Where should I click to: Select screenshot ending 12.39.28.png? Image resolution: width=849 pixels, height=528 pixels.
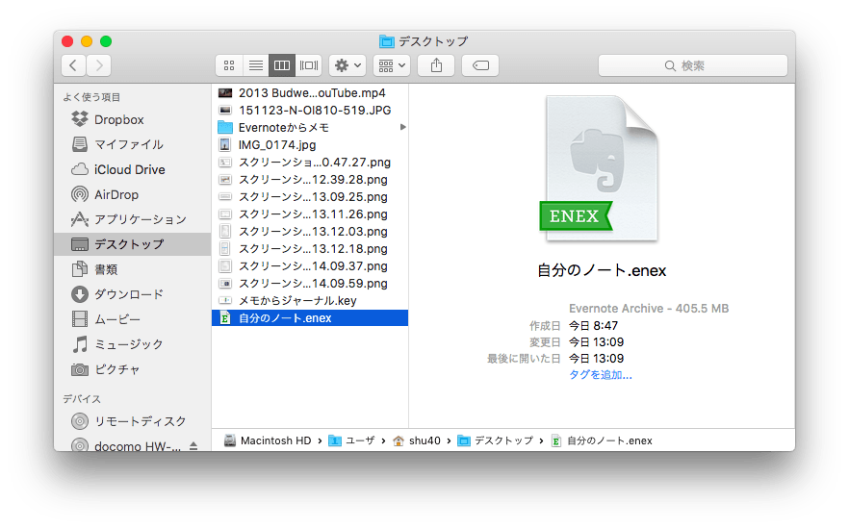[310, 180]
